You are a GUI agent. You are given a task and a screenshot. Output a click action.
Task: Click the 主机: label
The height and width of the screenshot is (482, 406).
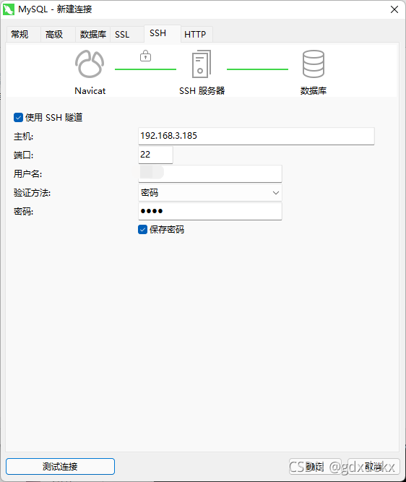[x=23, y=136]
